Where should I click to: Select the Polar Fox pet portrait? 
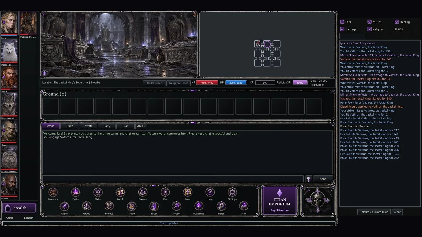[9, 51]
